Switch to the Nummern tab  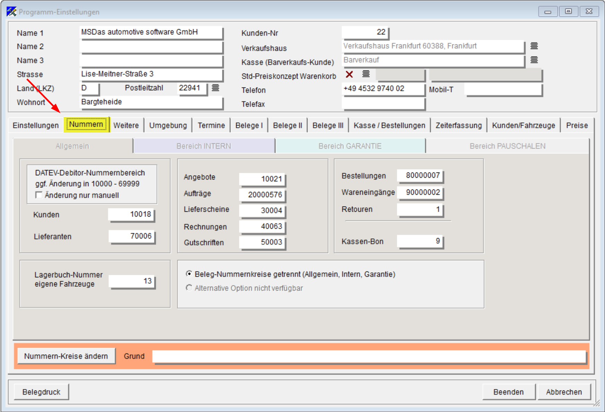(86, 124)
